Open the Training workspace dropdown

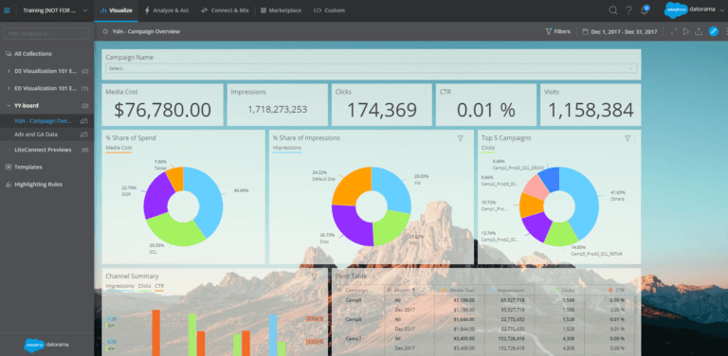pyautogui.click(x=55, y=10)
